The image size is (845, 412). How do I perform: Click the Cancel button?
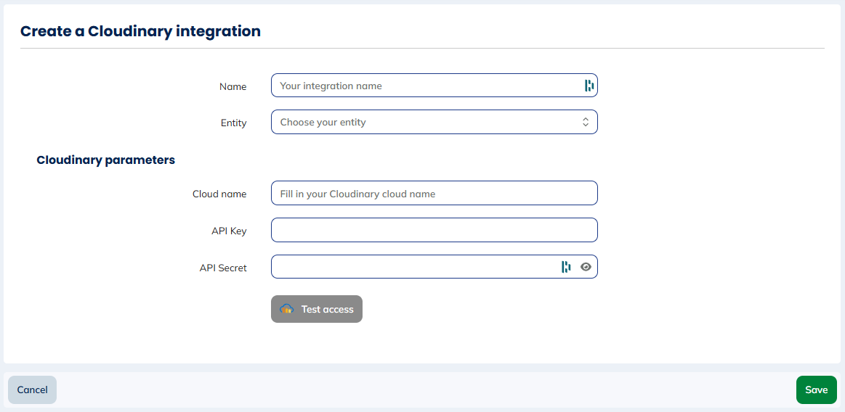click(33, 390)
